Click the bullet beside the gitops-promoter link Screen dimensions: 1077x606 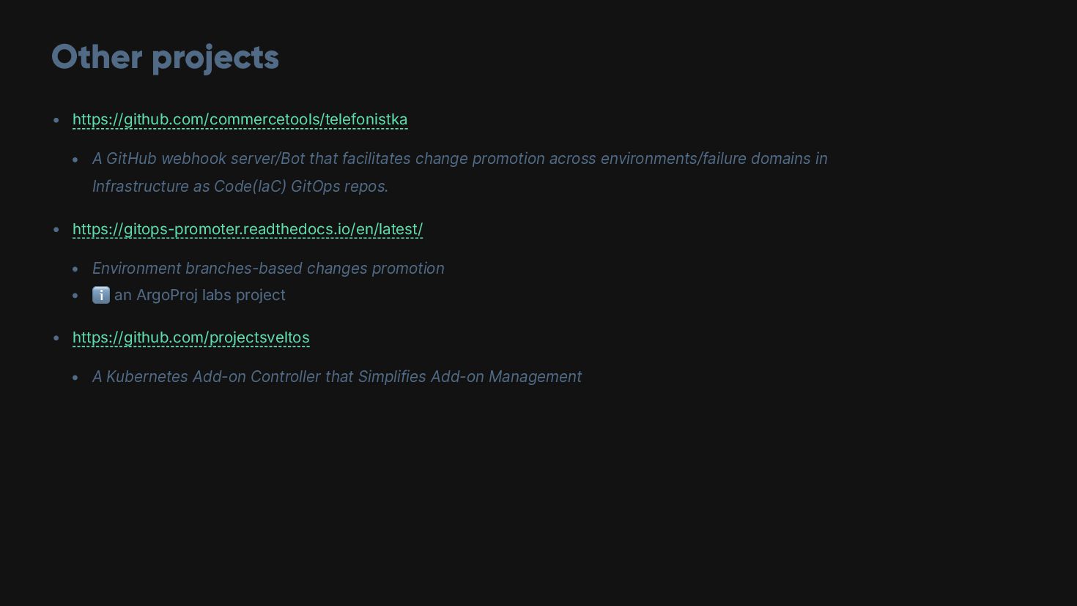(x=56, y=230)
